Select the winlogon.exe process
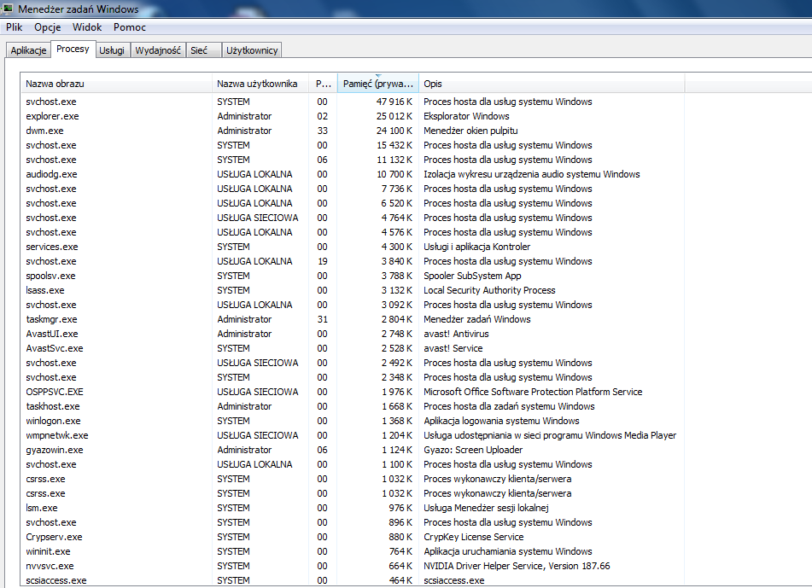Image resolution: width=812 pixels, height=588 pixels. [352, 420]
